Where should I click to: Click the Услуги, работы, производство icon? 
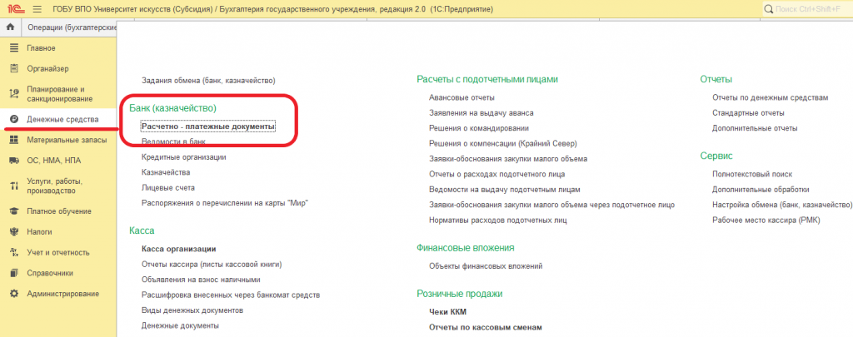[15, 186]
